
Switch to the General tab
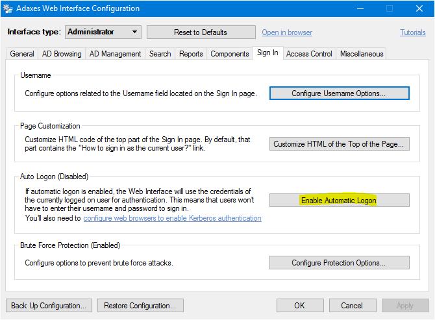tap(22, 53)
